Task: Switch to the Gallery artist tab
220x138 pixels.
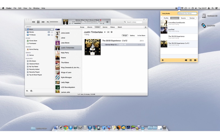Action: point(132,36)
